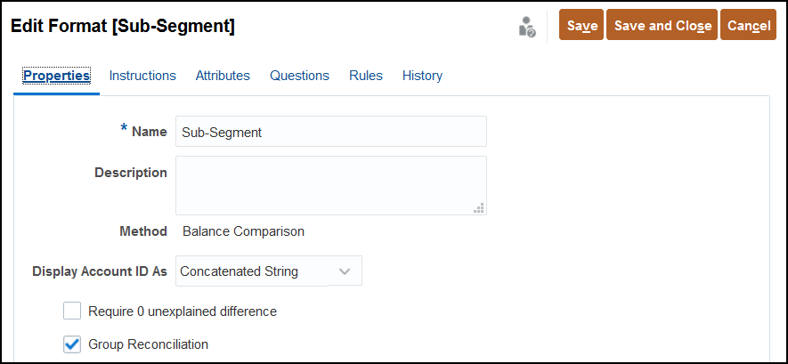Screen dimensions: 788x364
Task: Click the Require 0 unexplained difference label
Action: (183, 311)
